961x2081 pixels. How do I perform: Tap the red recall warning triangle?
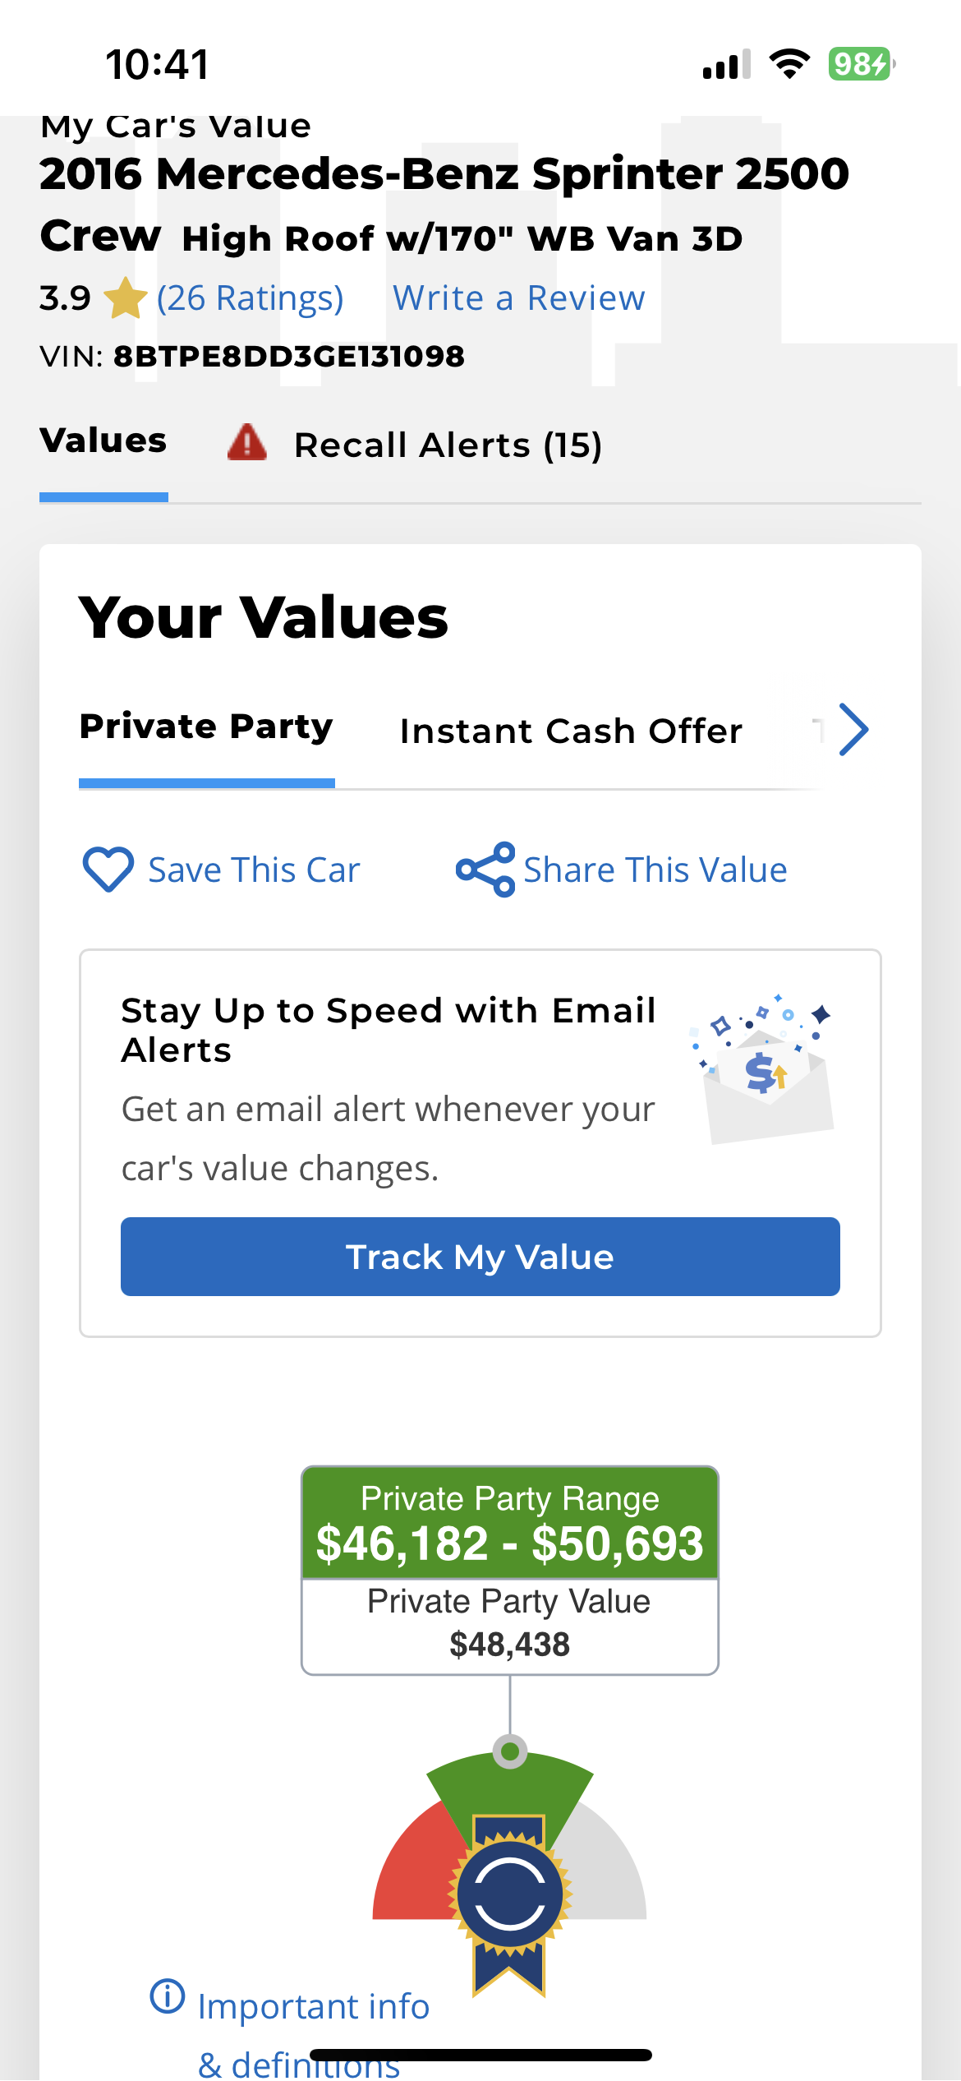coord(247,443)
